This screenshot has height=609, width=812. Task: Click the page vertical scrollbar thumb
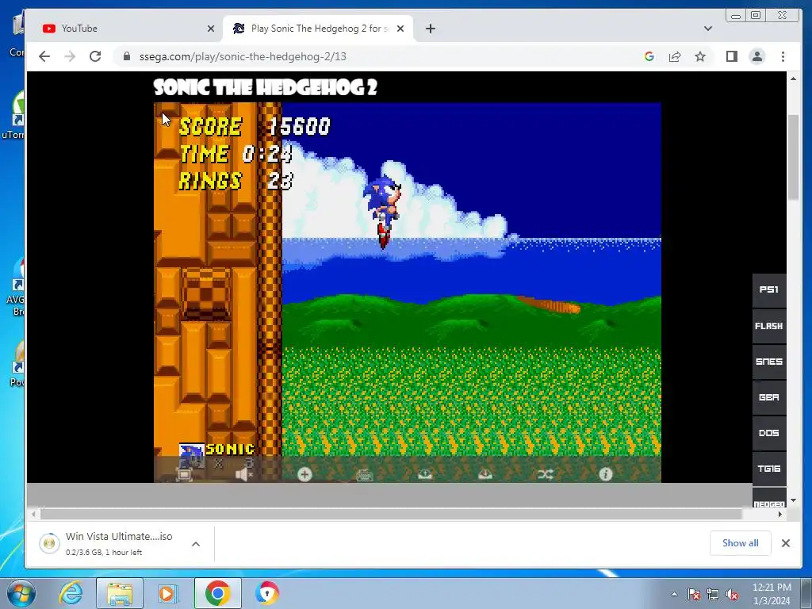point(793,156)
